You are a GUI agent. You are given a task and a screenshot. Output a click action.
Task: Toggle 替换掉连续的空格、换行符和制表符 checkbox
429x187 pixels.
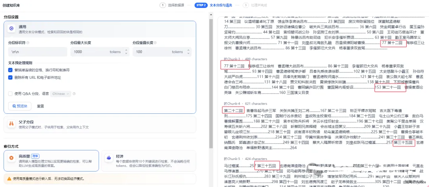(x=10, y=70)
